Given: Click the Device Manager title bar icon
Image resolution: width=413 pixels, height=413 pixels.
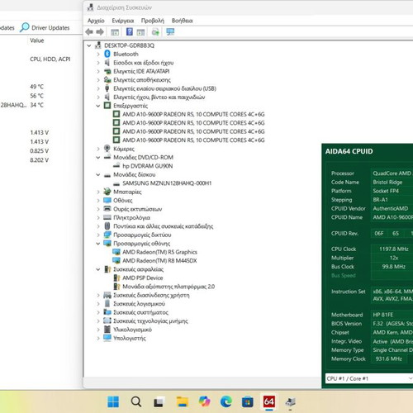Looking at the screenshot, I should 90,7.
